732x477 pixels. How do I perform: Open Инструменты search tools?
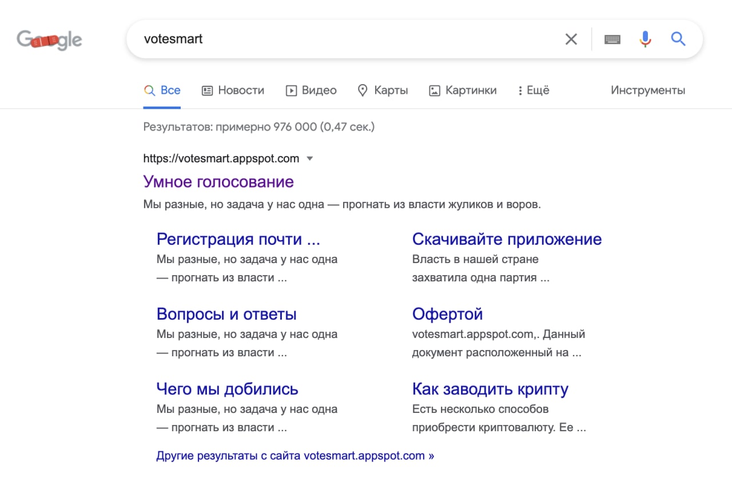[x=648, y=90]
